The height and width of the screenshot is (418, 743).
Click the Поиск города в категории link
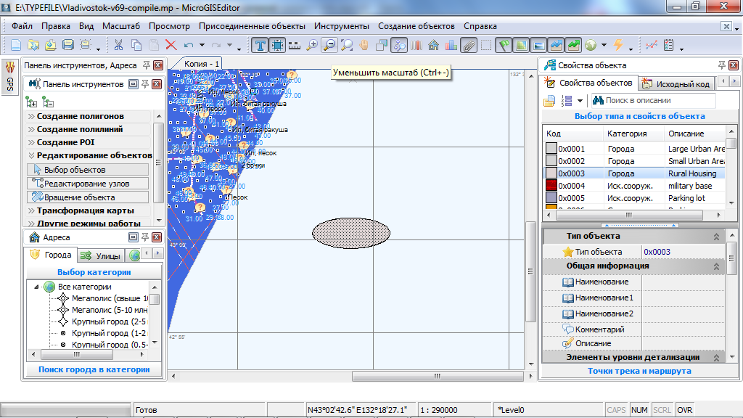[x=94, y=369]
